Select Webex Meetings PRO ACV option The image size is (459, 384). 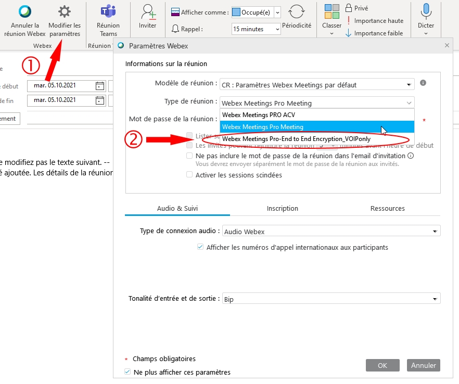click(x=317, y=114)
